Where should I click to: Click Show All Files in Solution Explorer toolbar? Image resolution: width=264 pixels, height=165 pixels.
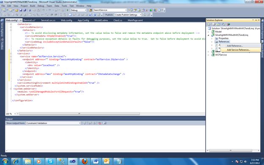pos(214,25)
